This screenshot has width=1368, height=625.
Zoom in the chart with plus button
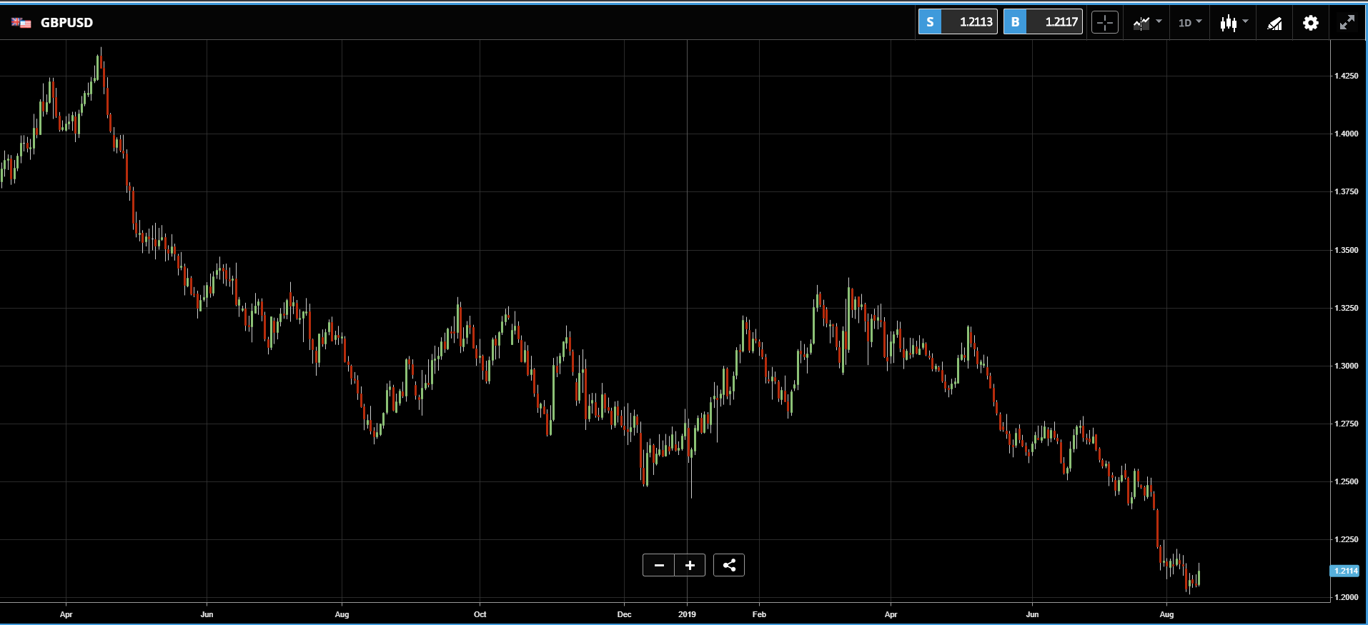[690, 565]
